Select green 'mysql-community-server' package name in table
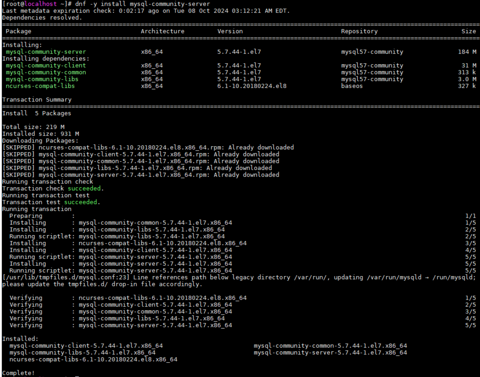 (x=46, y=52)
